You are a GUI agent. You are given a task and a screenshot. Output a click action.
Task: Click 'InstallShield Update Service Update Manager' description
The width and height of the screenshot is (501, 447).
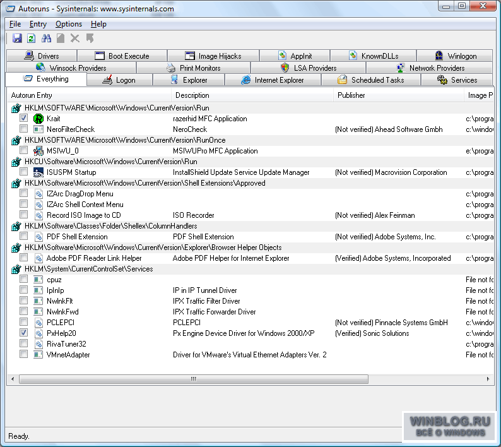point(241,172)
